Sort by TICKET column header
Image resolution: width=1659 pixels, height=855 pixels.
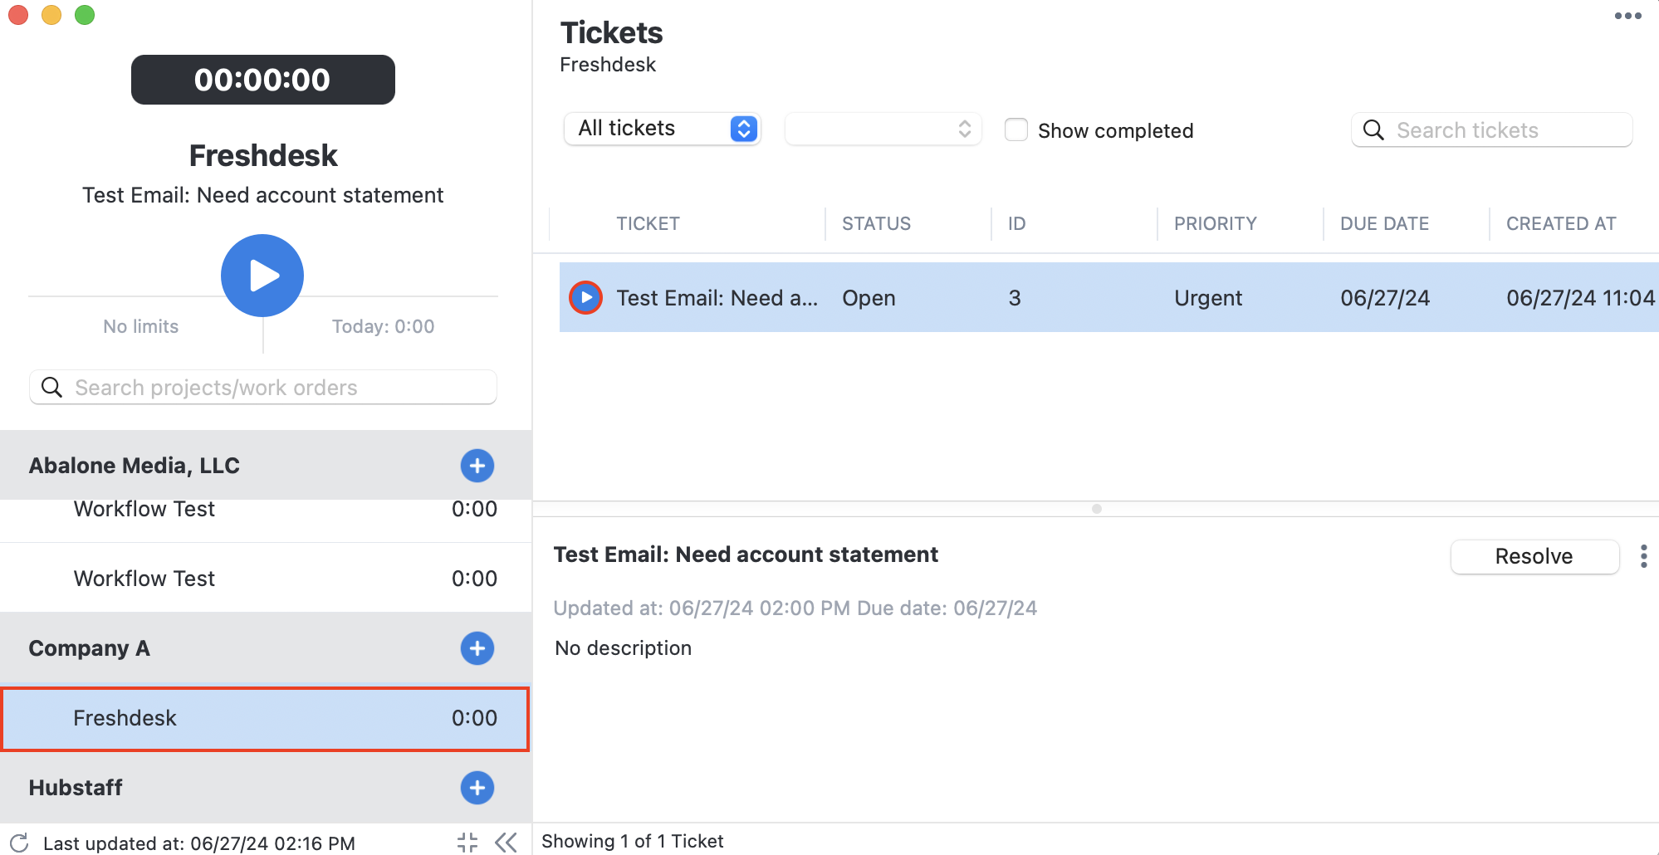(648, 223)
